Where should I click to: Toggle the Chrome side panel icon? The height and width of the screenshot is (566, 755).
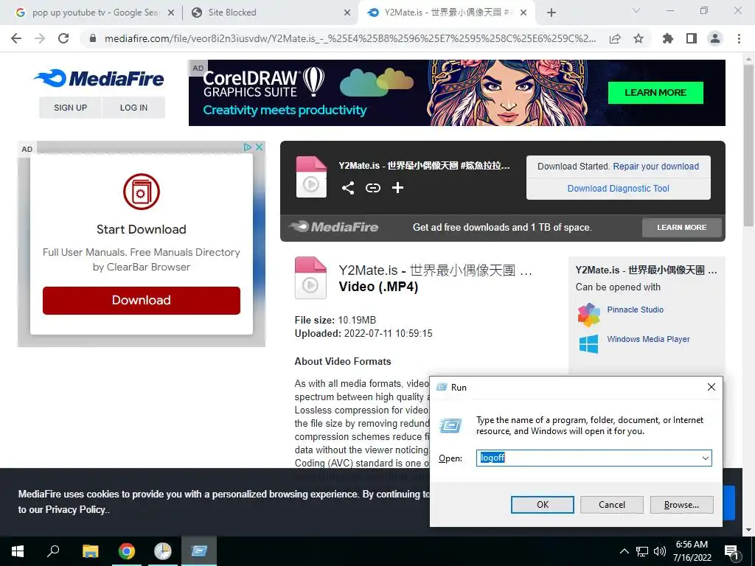692,38
